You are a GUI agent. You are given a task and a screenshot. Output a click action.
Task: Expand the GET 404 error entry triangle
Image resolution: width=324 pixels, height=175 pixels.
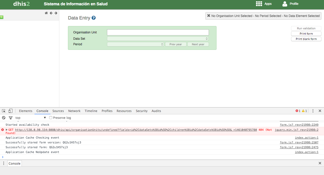pos(7,130)
